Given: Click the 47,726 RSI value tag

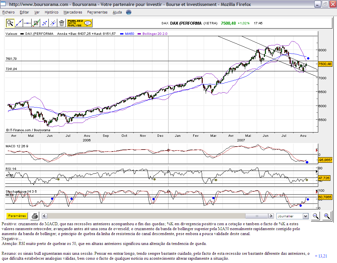Looking at the screenshot, I should (x=324, y=178).
